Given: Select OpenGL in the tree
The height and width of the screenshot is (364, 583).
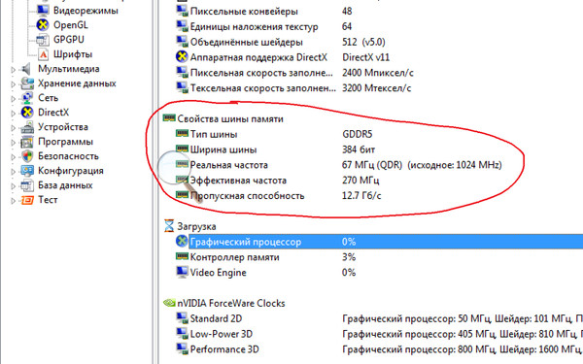Looking at the screenshot, I should pyautogui.click(x=71, y=25).
